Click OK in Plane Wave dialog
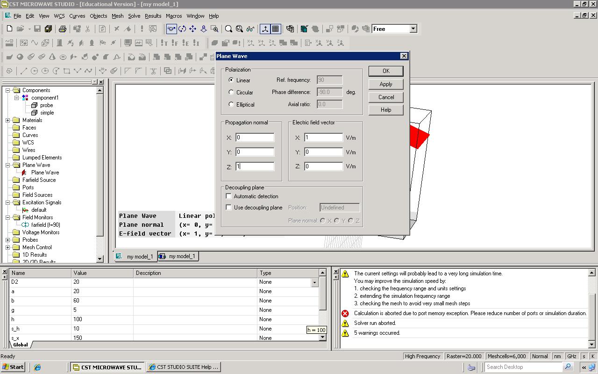This screenshot has height=374, width=598. [386, 71]
